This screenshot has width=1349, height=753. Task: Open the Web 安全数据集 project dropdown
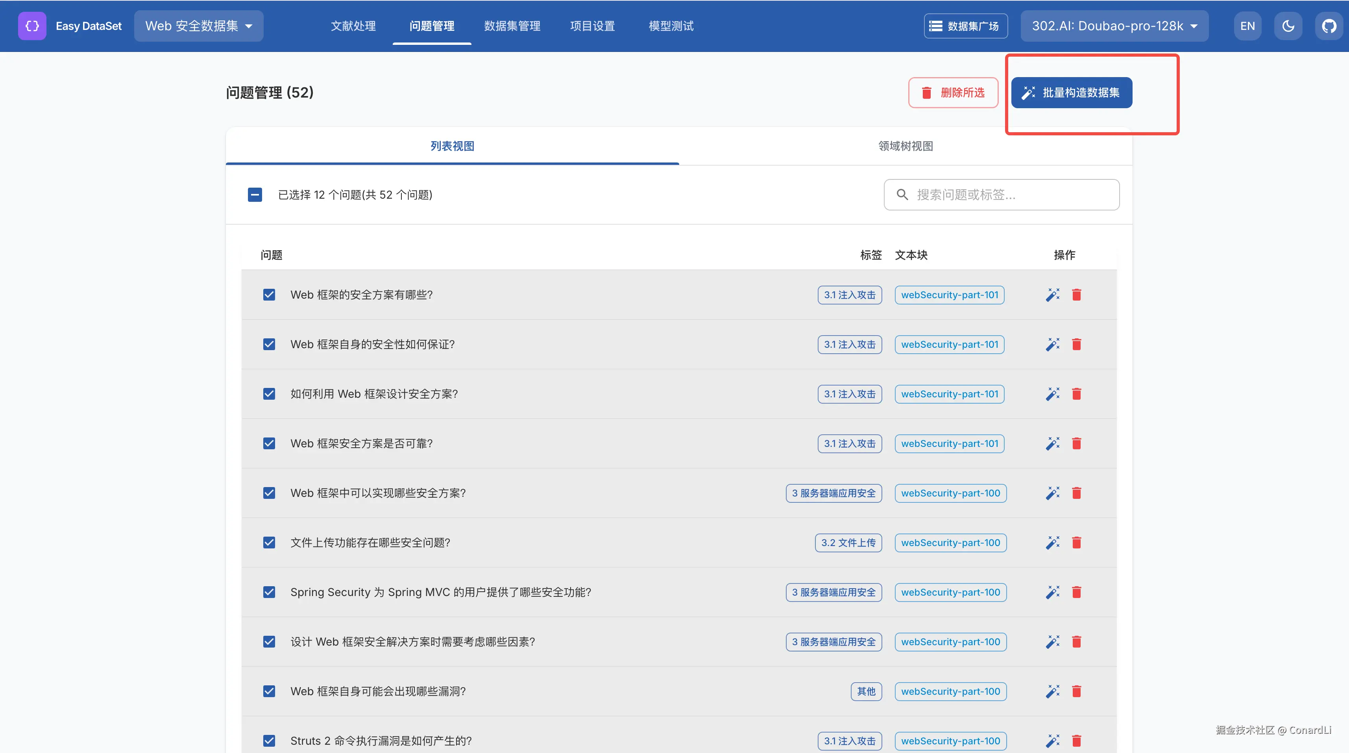tap(198, 26)
